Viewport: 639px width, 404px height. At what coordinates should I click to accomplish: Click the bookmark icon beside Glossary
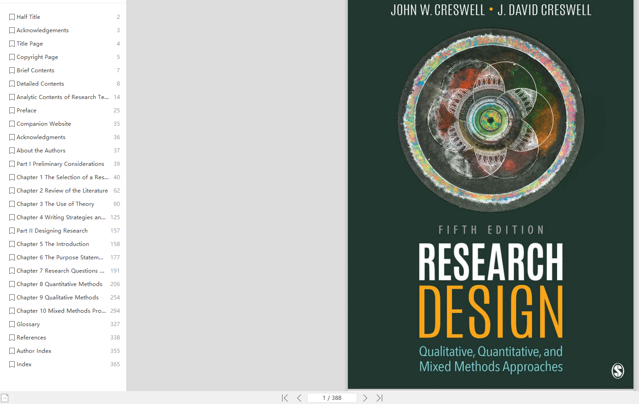point(11,324)
